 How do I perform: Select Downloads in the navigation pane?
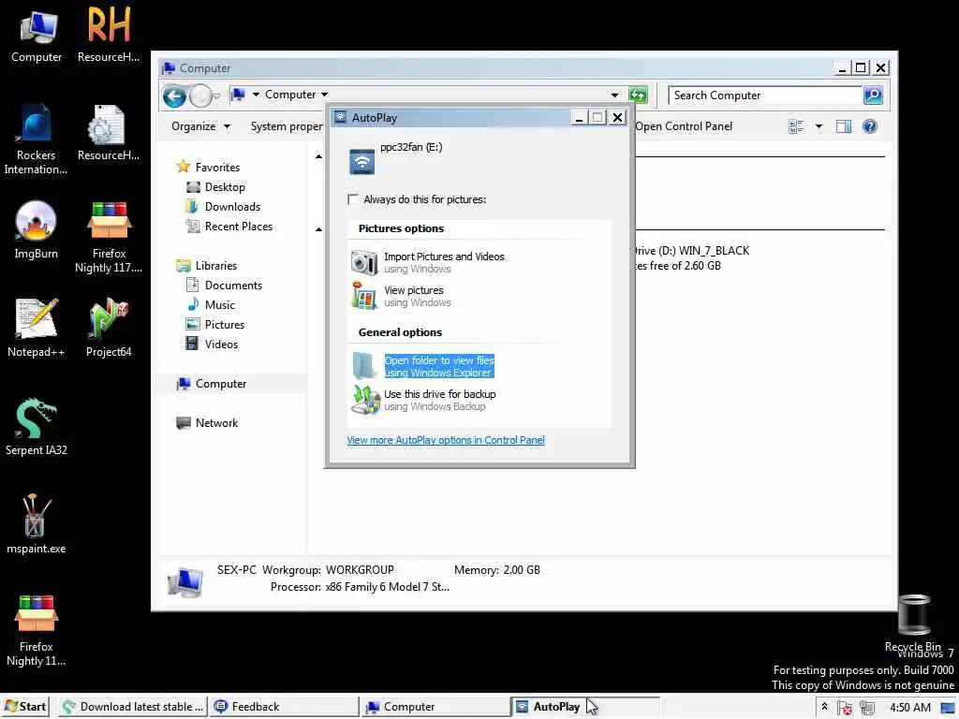(x=223, y=207)
